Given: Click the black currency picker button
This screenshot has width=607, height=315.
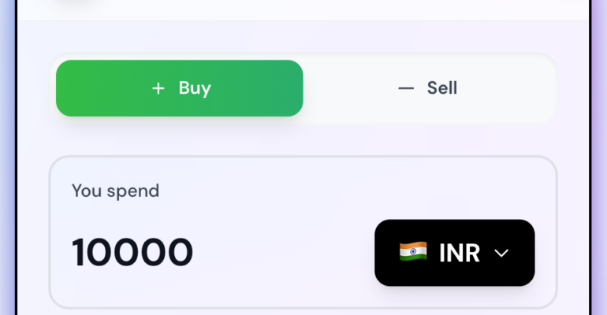Looking at the screenshot, I should coord(454,253).
